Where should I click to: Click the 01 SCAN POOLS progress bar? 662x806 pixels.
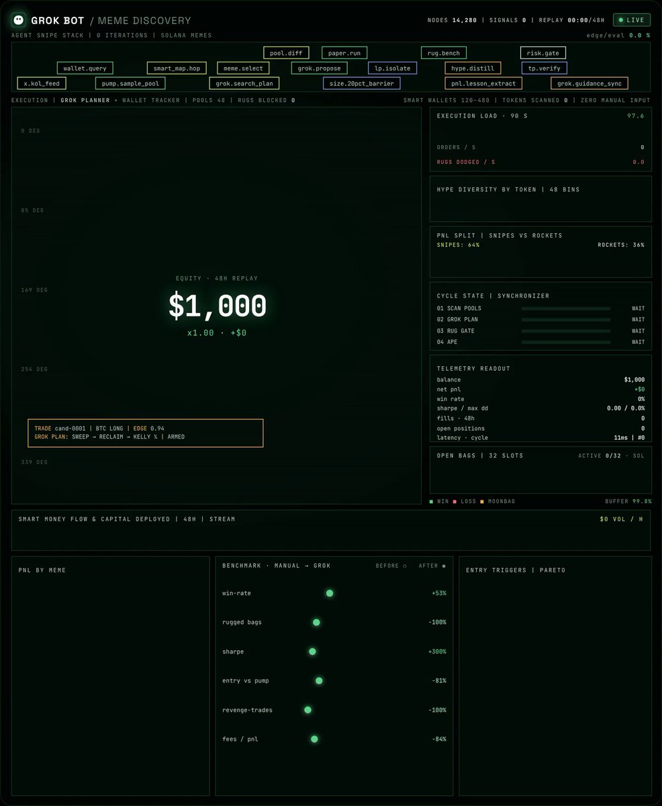(566, 308)
